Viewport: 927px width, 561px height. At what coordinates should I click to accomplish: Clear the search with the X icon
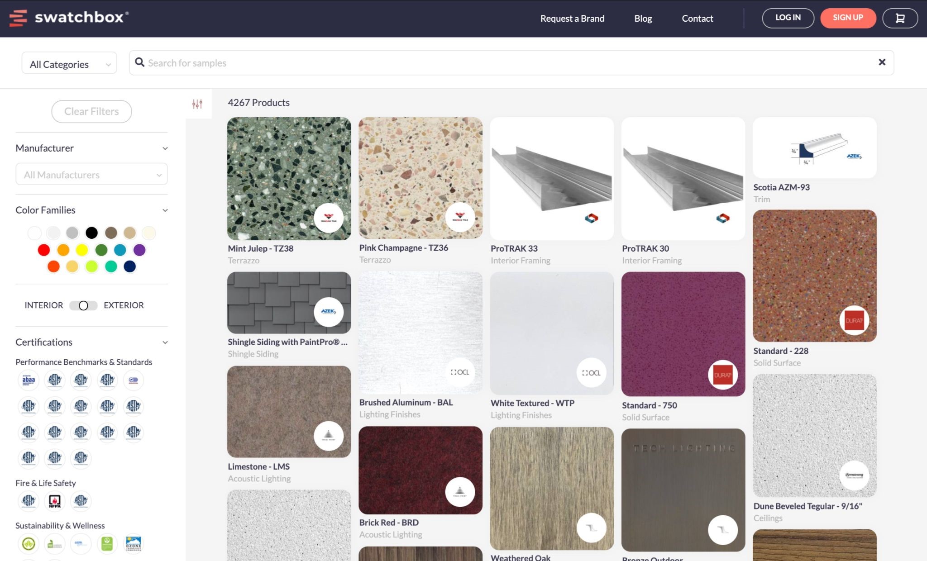point(882,62)
